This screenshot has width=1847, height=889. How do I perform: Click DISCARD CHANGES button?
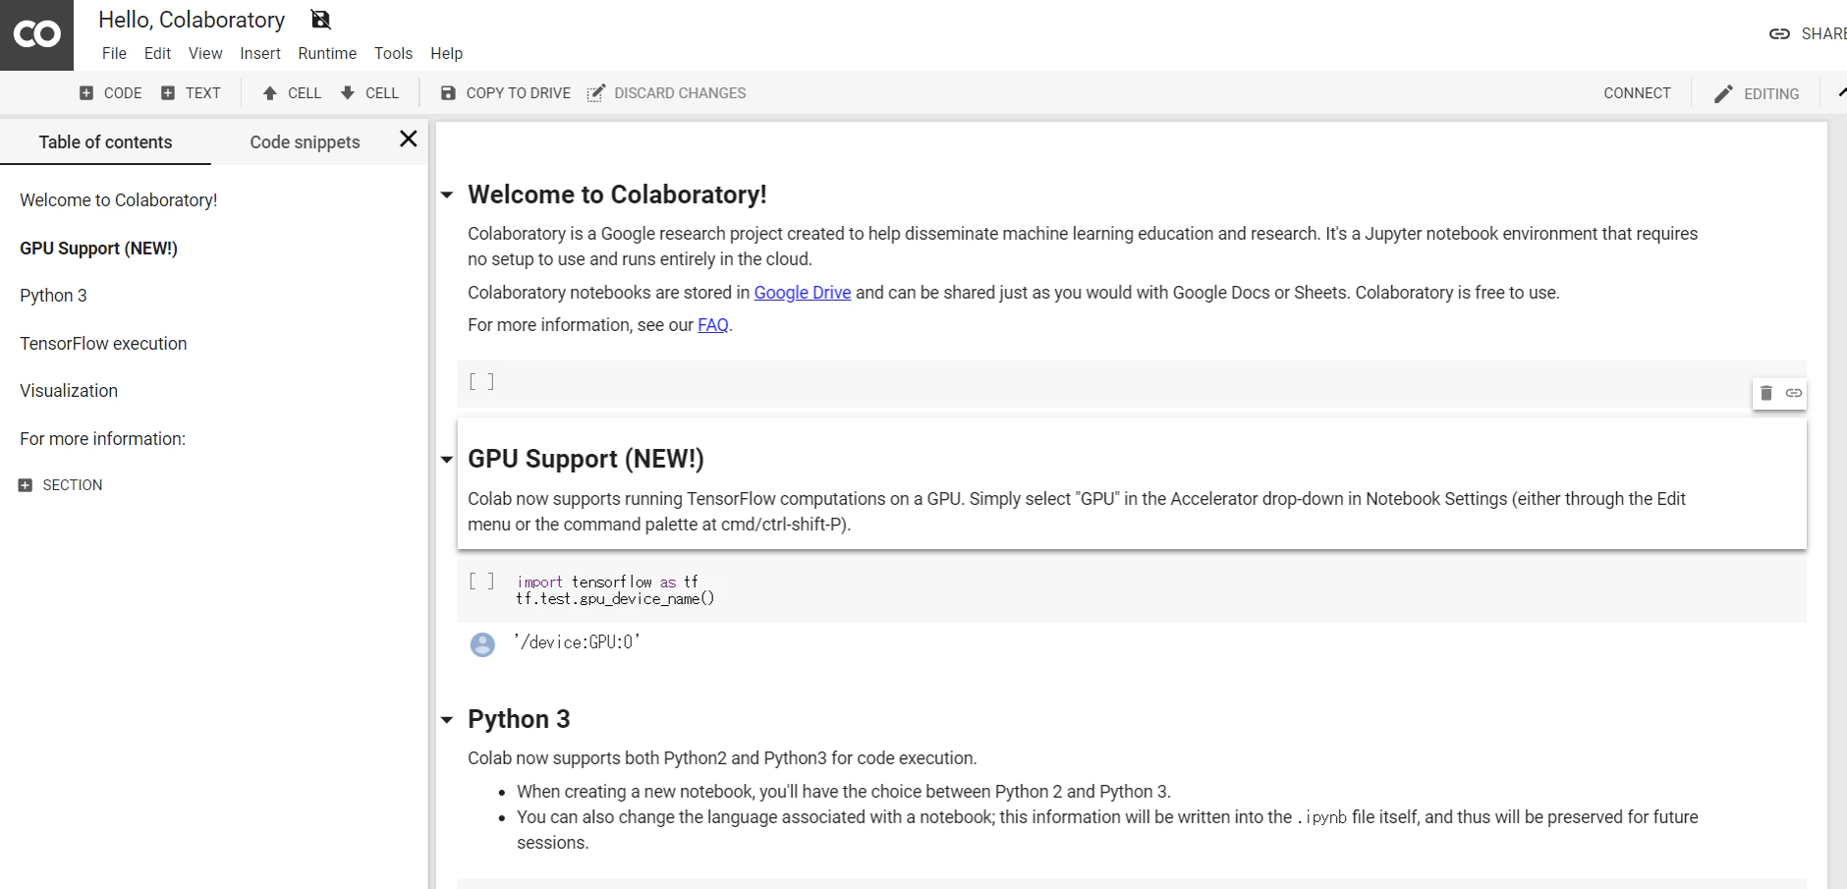666,93
